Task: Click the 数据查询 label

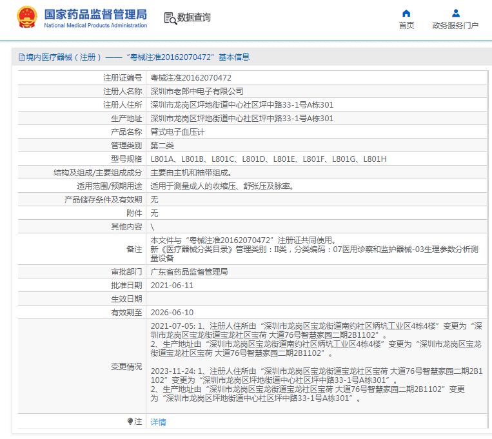Action: 193,17
